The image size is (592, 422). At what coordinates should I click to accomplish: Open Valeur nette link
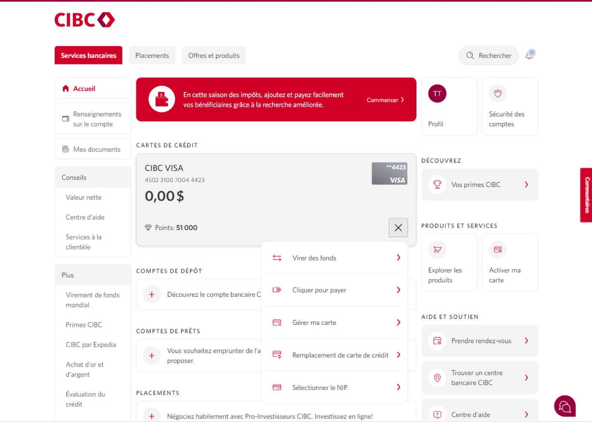click(83, 197)
